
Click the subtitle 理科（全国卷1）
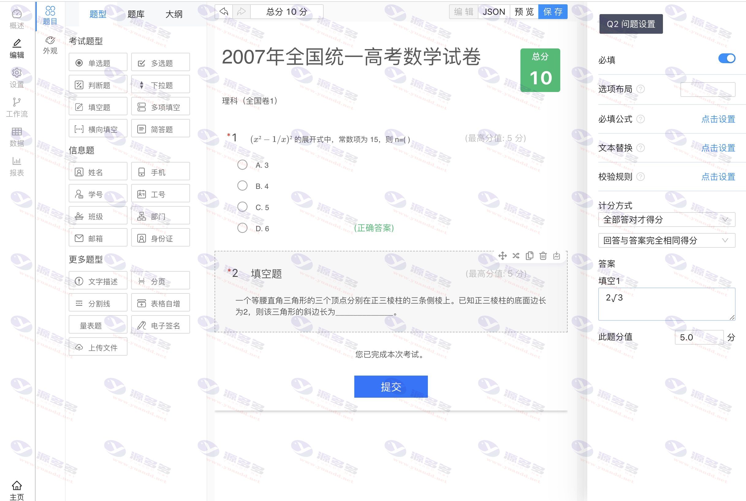(249, 101)
